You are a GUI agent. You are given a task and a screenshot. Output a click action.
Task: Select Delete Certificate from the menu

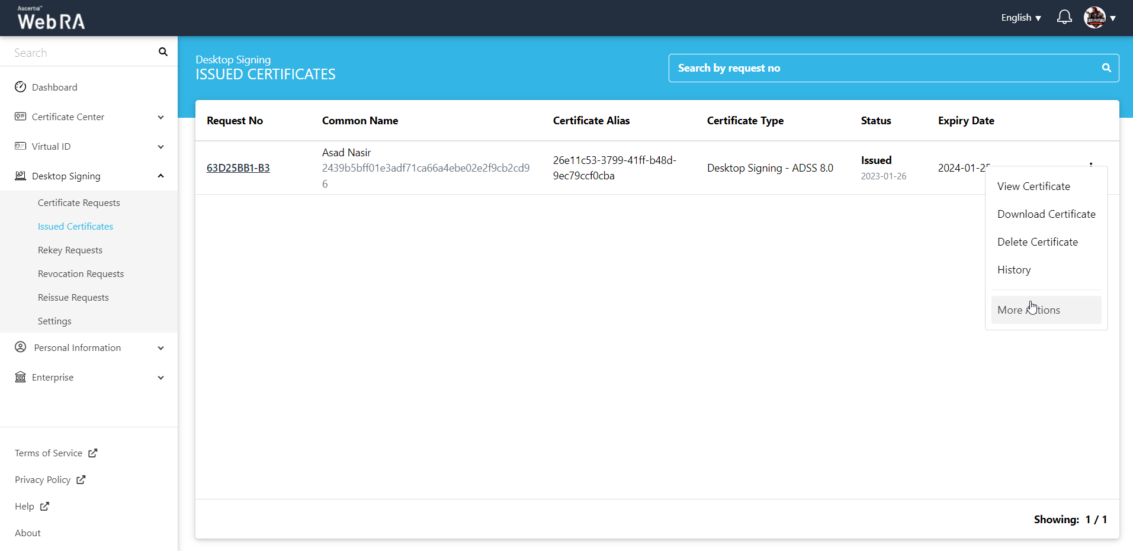pos(1037,242)
